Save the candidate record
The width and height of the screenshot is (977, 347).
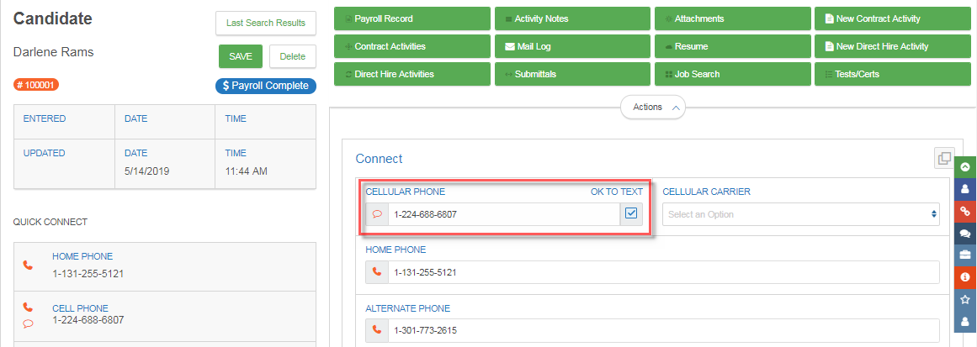(x=241, y=56)
